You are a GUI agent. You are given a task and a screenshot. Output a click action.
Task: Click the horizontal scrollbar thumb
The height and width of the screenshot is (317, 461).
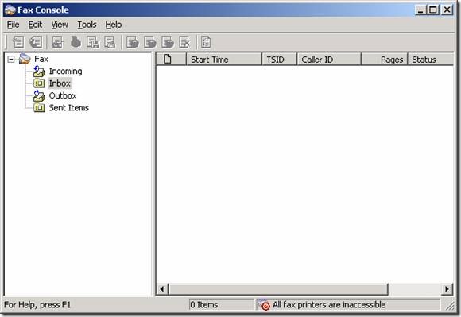(x=278, y=289)
